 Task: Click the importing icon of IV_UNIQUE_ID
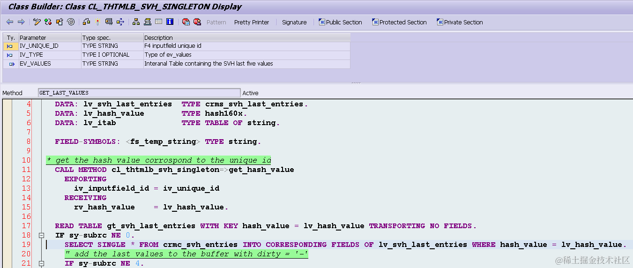[x=10, y=46]
